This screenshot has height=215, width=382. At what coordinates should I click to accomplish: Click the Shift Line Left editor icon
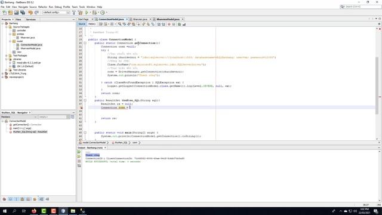159,24
